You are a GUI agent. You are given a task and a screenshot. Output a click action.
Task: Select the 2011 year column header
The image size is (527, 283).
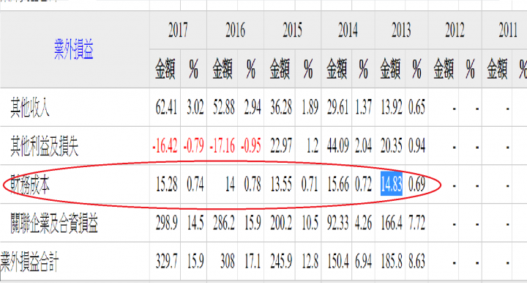pyautogui.click(x=508, y=30)
